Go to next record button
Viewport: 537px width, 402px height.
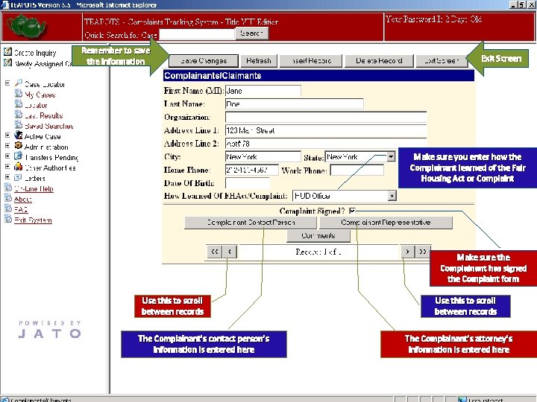click(407, 252)
